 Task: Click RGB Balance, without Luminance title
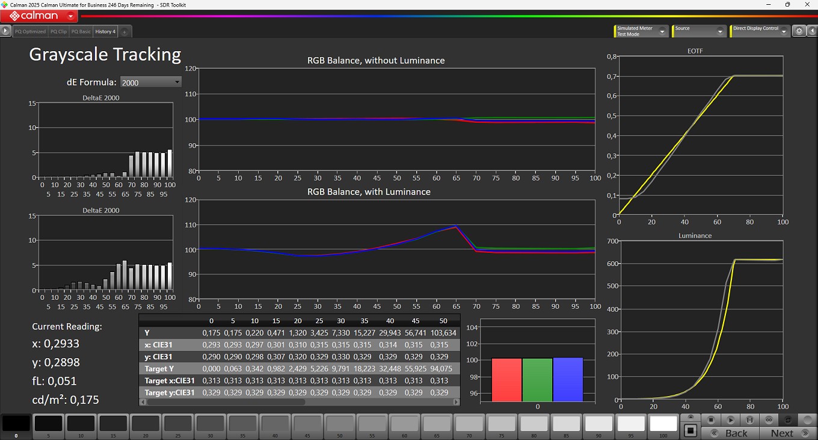point(376,60)
